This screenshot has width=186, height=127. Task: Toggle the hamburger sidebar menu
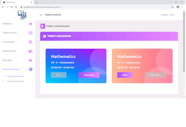point(41,15)
